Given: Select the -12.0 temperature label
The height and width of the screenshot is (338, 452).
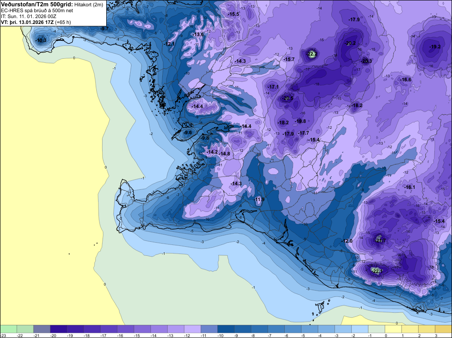Looking at the screenshot, I should (x=347, y=241).
